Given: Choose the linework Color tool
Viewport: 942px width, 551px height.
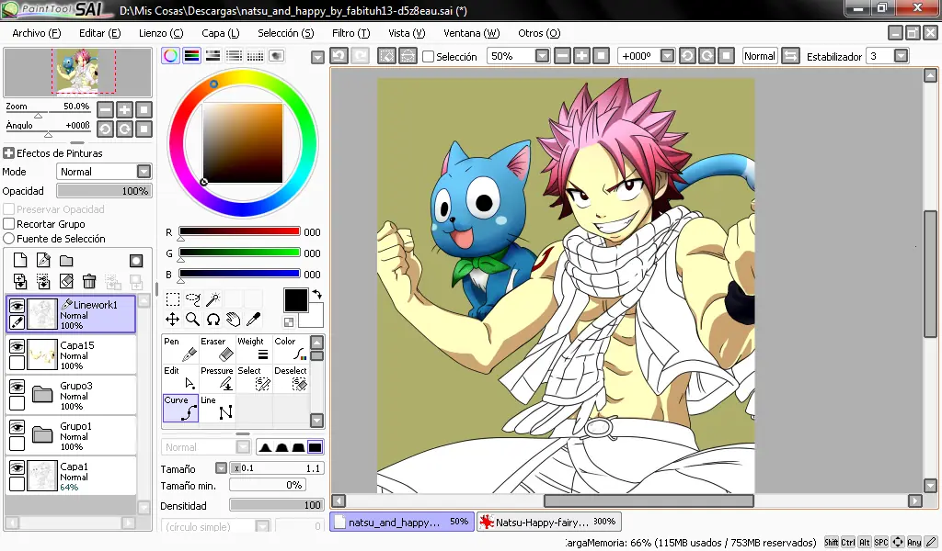Looking at the screenshot, I should [x=291, y=350].
